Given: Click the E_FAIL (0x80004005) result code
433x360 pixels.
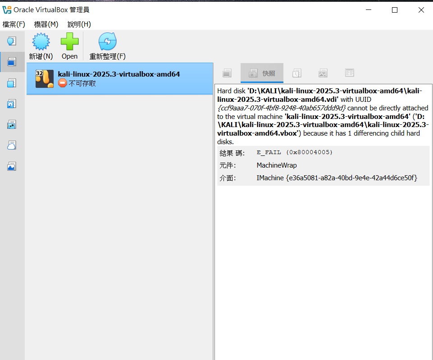Looking at the screenshot, I should (x=294, y=152).
